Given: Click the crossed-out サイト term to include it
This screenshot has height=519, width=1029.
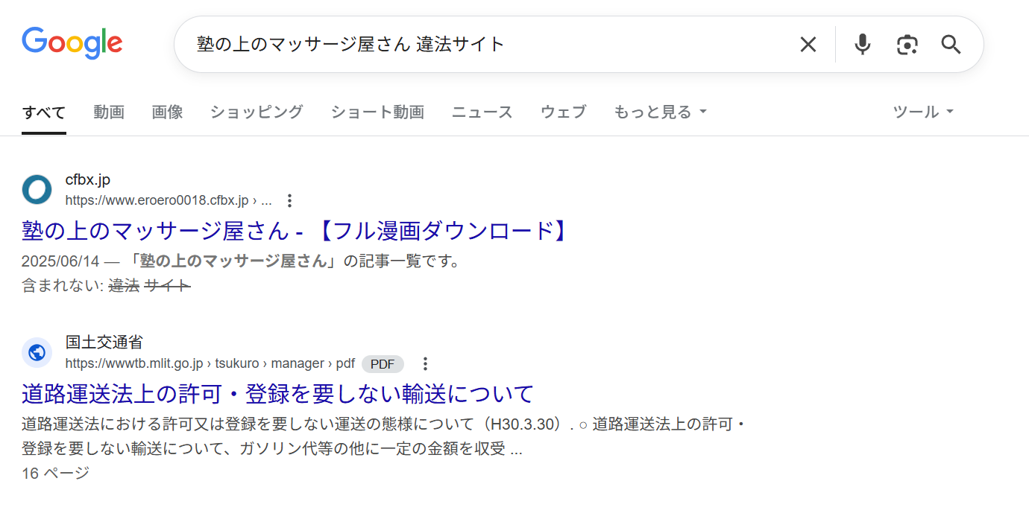Looking at the screenshot, I should click(168, 285).
